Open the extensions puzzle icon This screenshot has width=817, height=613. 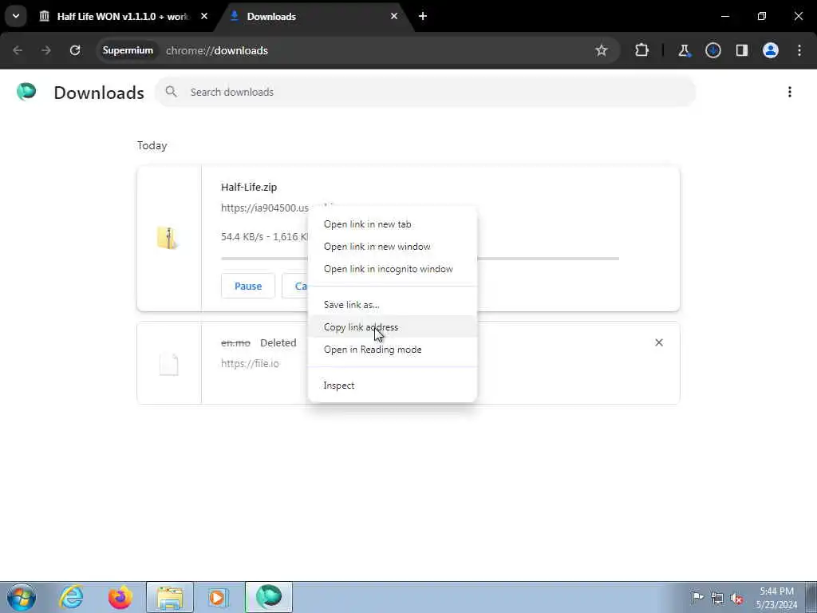(642, 50)
